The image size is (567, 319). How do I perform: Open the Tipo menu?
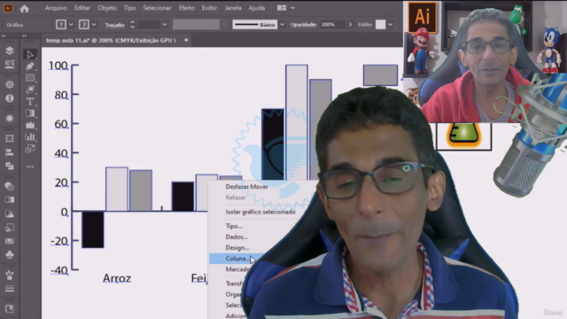click(x=130, y=8)
